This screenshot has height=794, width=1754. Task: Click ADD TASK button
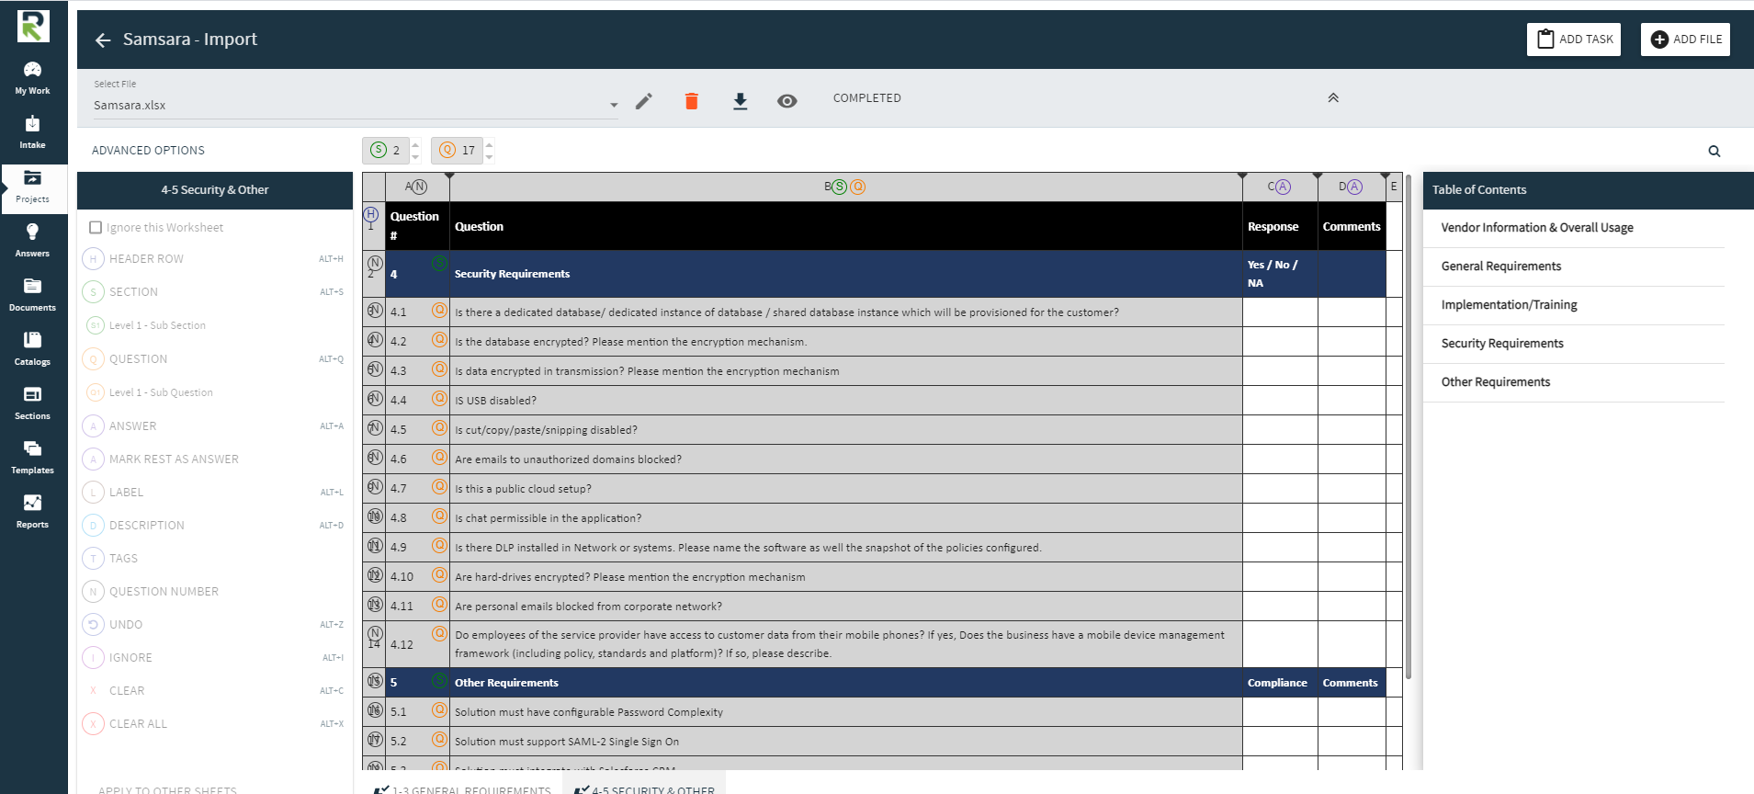click(x=1574, y=40)
